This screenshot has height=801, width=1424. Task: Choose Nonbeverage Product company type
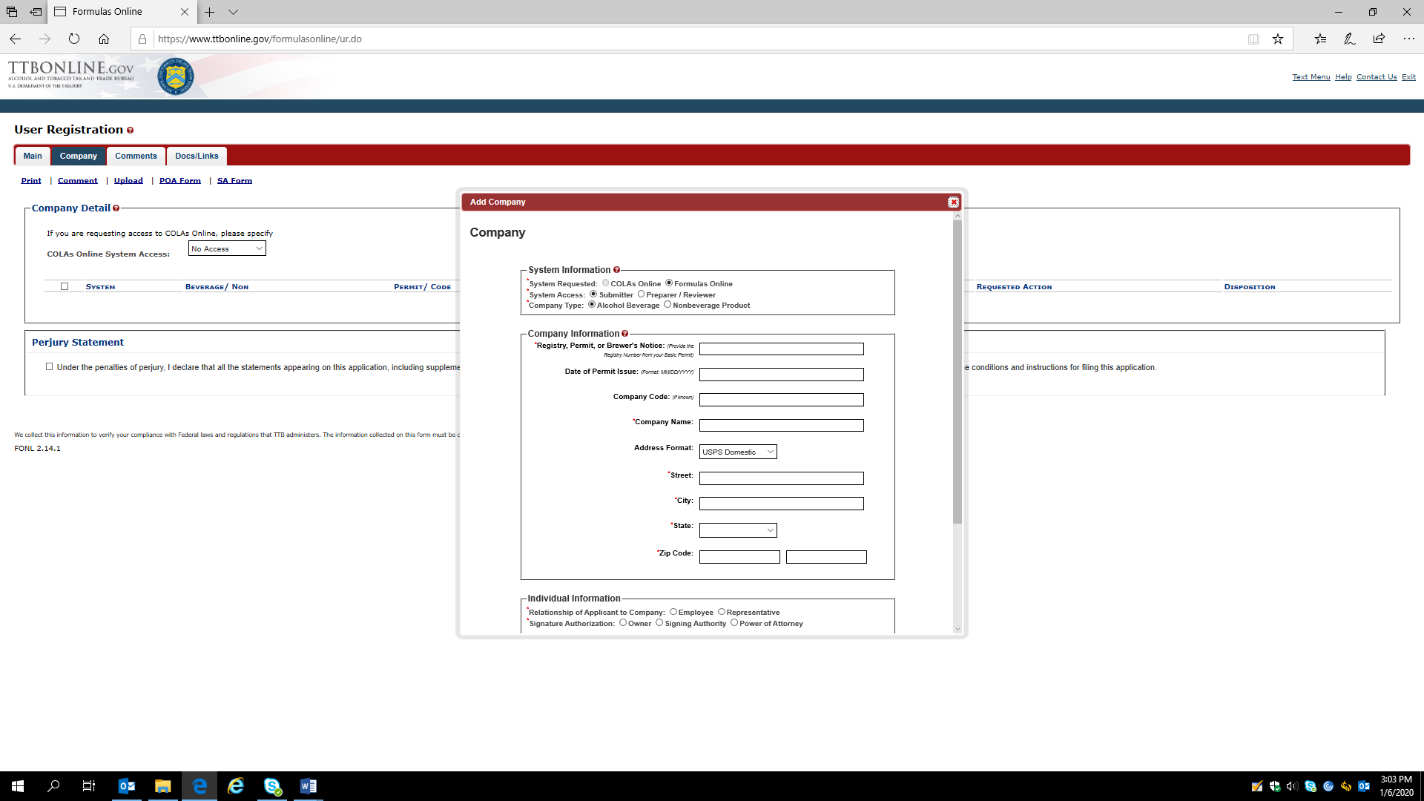(x=667, y=305)
